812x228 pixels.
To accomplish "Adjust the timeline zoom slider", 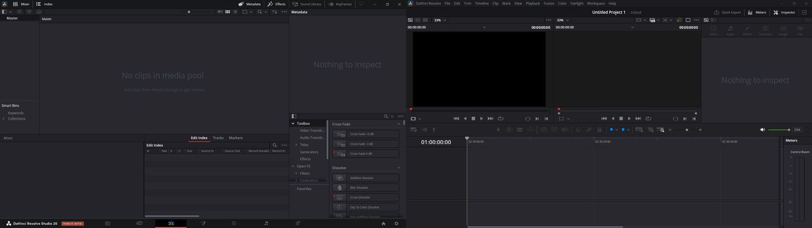I will tap(687, 129).
